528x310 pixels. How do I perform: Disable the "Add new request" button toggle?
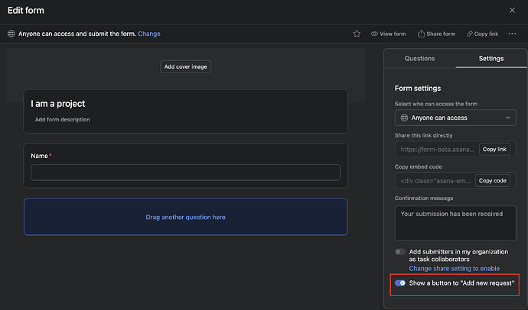(400, 283)
